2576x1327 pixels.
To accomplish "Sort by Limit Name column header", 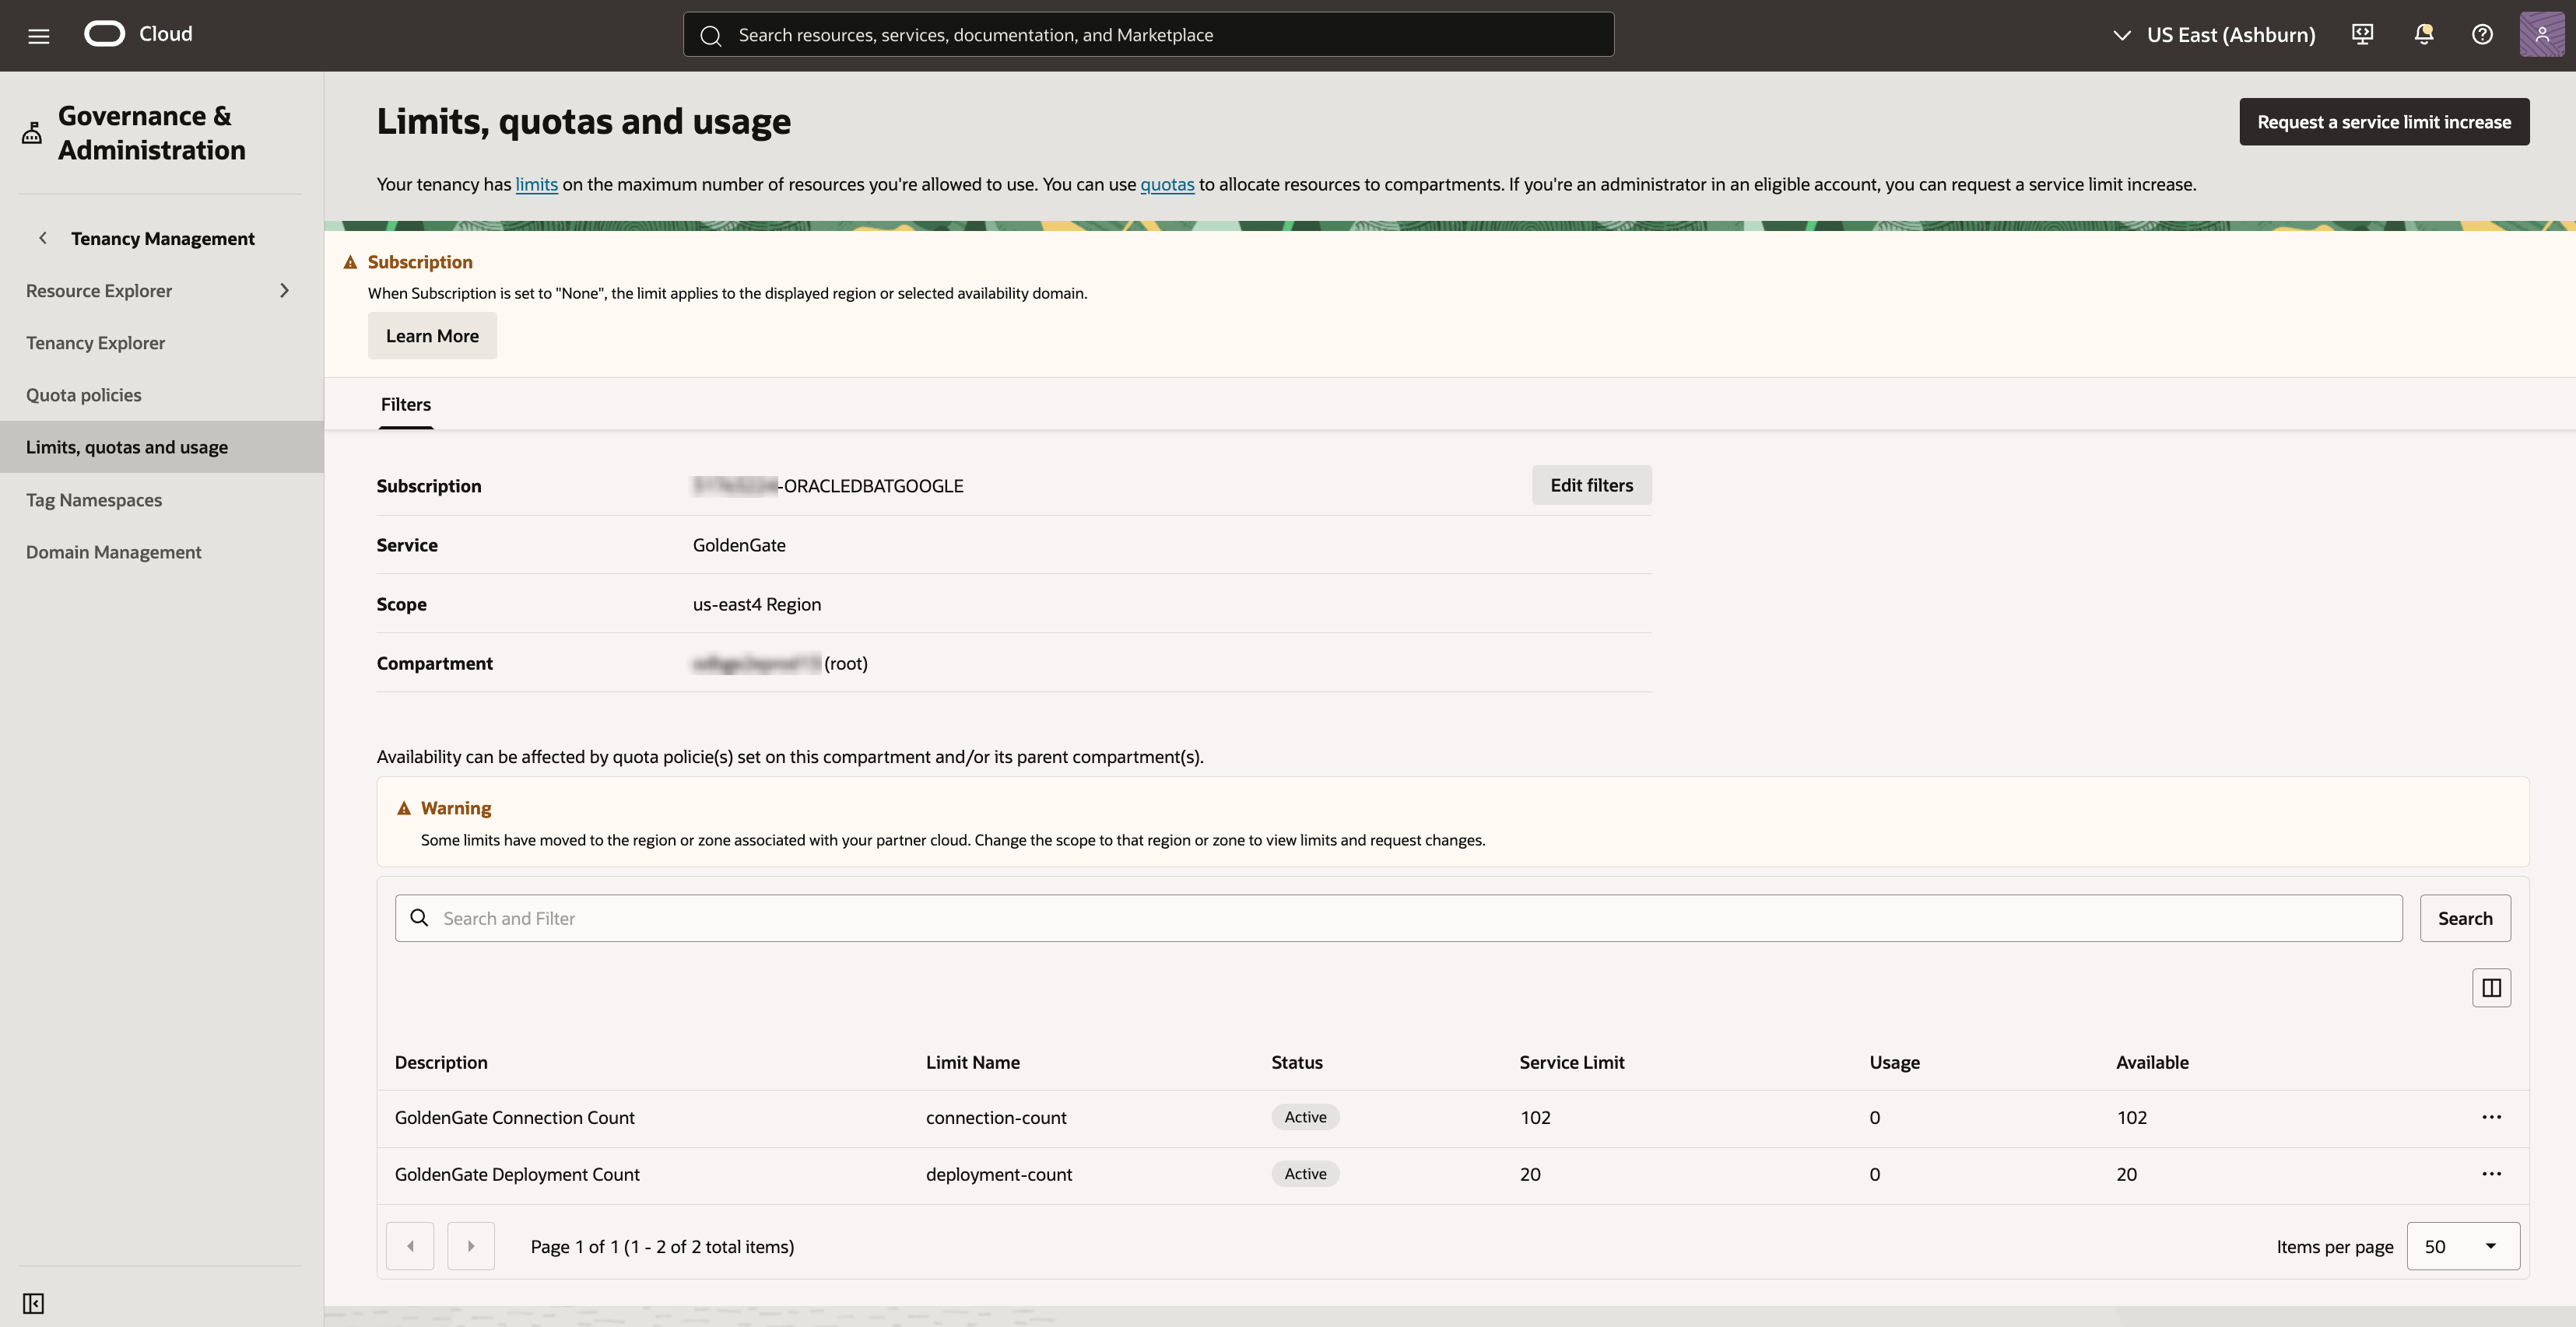I will pyautogui.click(x=973, y=1063).
